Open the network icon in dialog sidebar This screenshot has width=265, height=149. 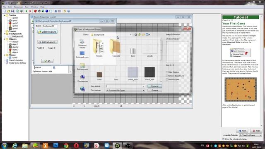[82, 89]
